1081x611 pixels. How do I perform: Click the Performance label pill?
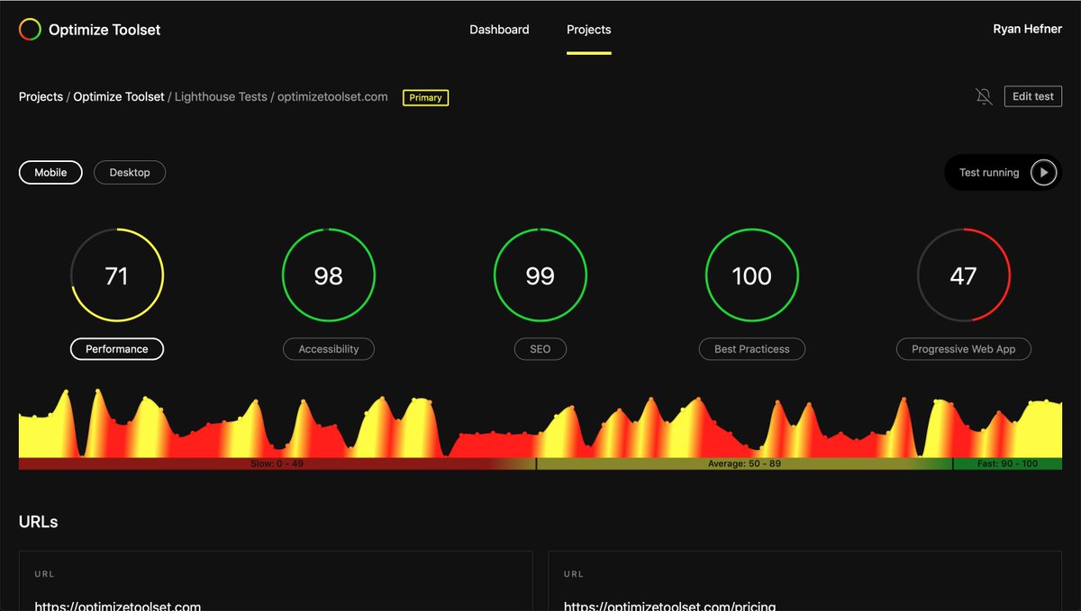(x=117, y=349)
